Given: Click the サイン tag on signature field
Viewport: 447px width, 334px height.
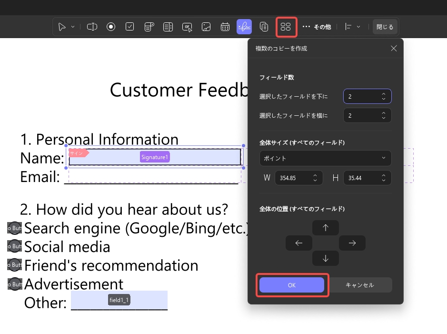Looking at the screenshot, I should pyautogui.click(x=79, y=153).
